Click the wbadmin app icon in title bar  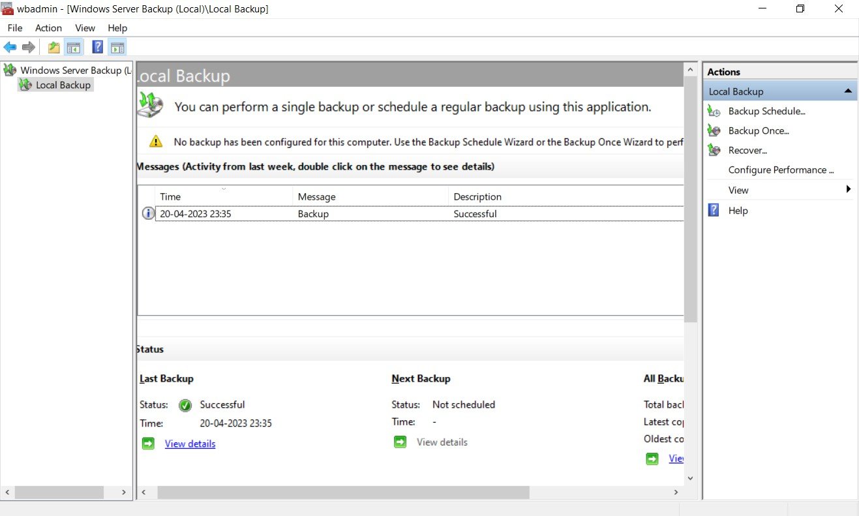8,8
